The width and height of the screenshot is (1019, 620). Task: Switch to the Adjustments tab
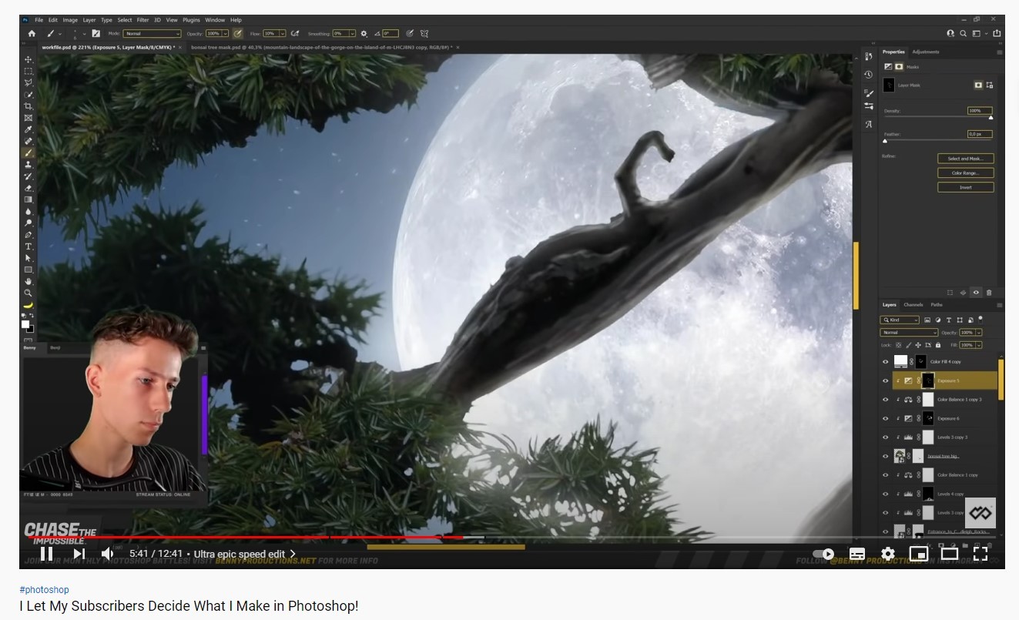tap(925, 52)
